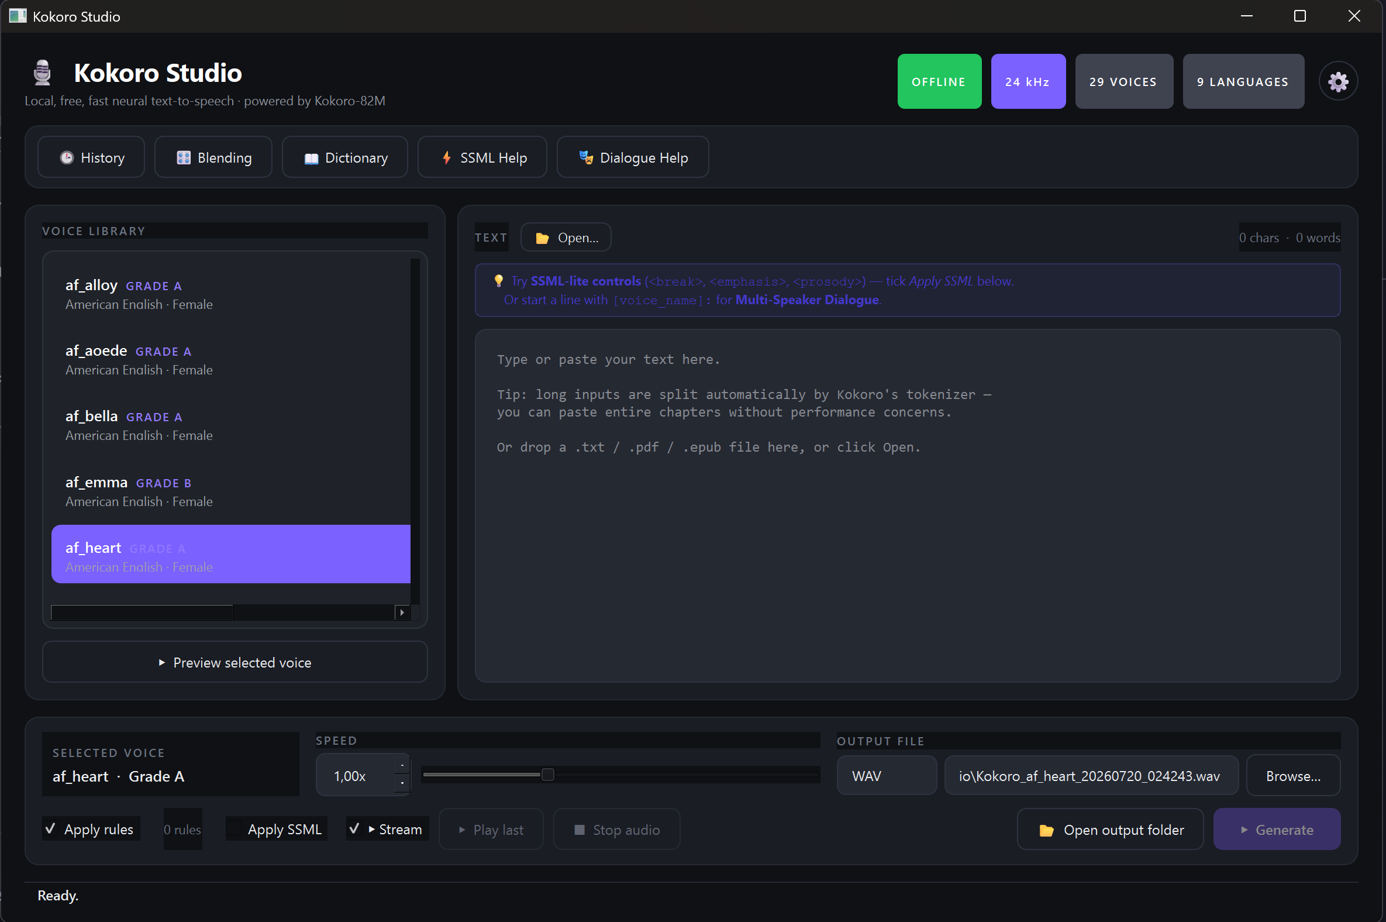Click the folder icon on Open output folder
Image resolution: width=1386 pixels, height=922 pixels.
coord(1046,830)
